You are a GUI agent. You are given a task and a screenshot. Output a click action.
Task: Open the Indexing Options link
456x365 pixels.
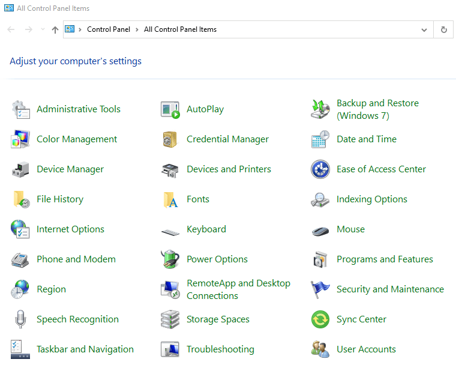click(372, 199)
